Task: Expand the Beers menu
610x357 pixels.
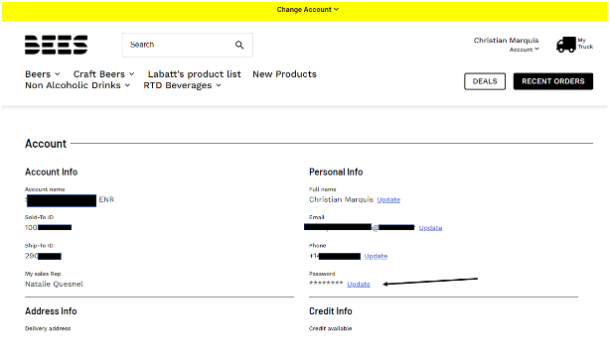Action: point(43,74)
